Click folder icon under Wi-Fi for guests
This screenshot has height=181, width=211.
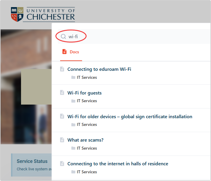tap(73, 101)
